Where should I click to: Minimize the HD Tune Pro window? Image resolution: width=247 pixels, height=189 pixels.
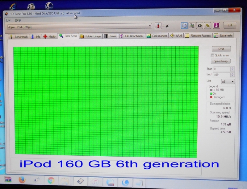pyautogui.click(x=217, y=10)
